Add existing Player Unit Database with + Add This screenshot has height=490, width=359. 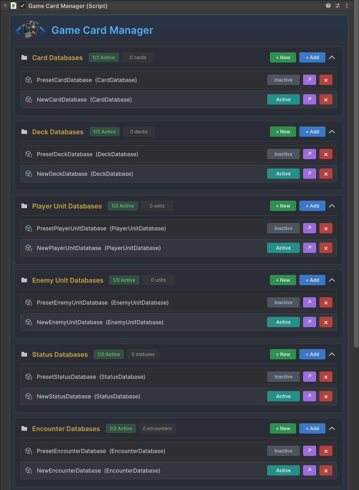coord(312,206)
